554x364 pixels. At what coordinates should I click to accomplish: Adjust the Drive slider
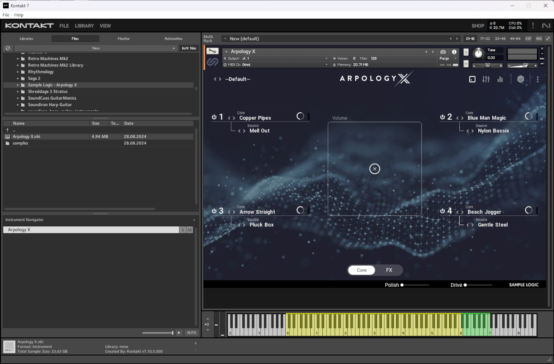[478, 285]
